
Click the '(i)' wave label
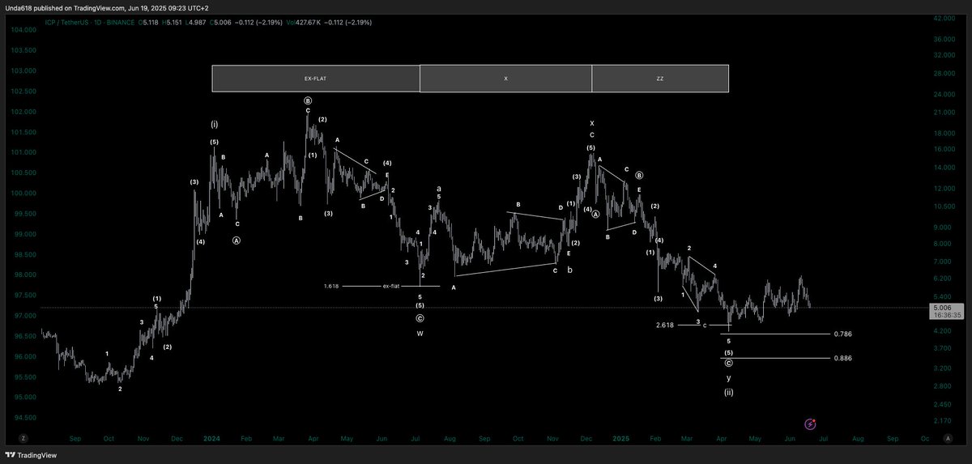coord(215,125)
